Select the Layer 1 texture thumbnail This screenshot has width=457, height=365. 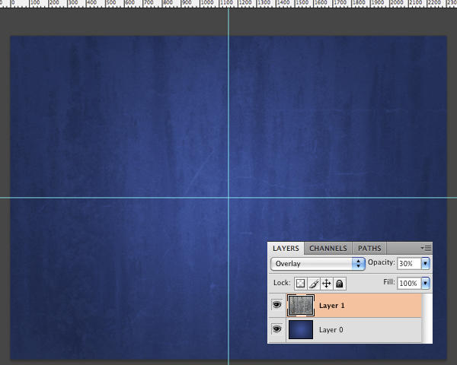tap(301, 306)
